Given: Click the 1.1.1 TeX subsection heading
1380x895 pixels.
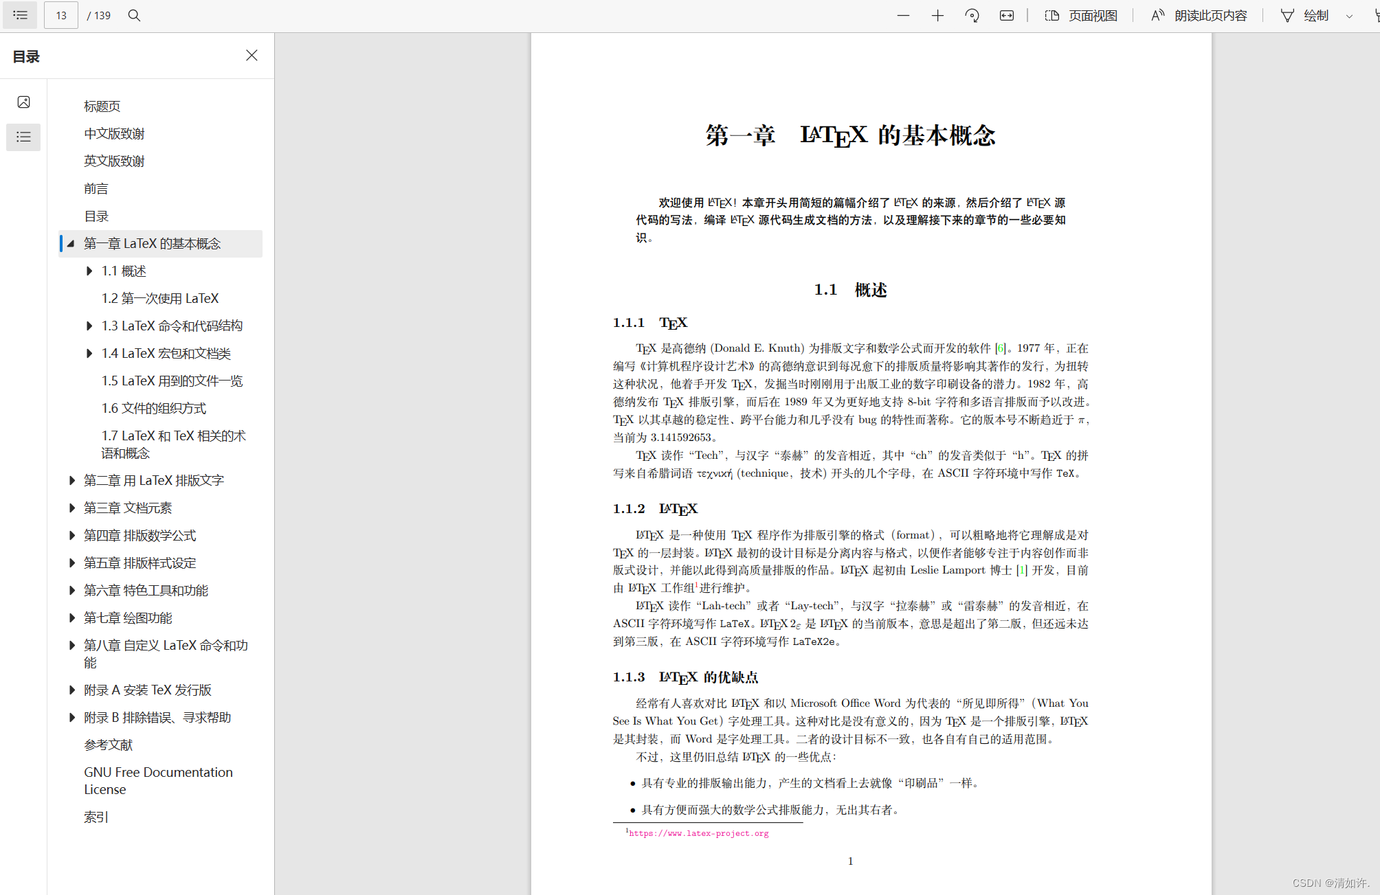Looking at the screenshot, I should coord(650,323).
